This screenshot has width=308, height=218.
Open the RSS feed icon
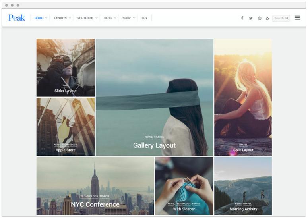(267, 18)
